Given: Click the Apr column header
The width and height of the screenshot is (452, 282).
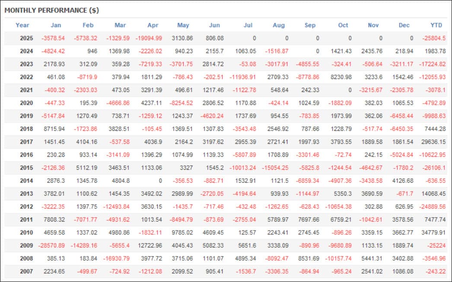Looking at the screenshot, I should click(x=153, y=25).
